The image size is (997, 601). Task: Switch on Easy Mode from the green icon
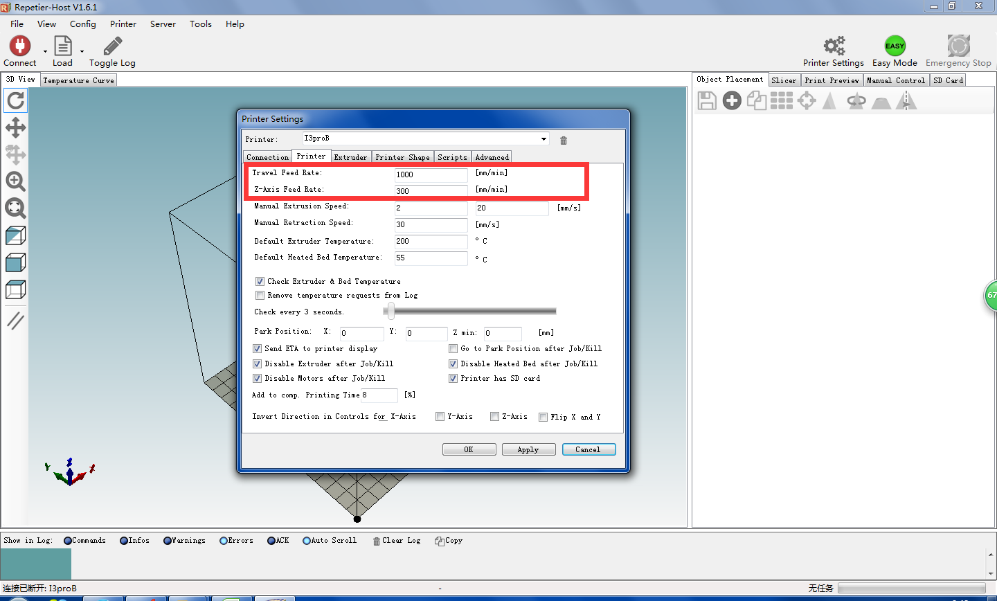(895, 46)
